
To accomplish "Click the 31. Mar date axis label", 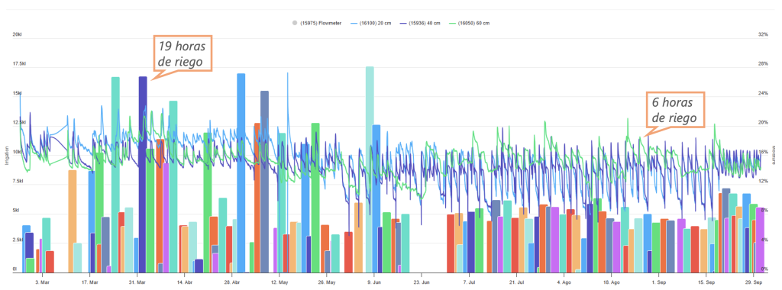I will click(137, 282).
